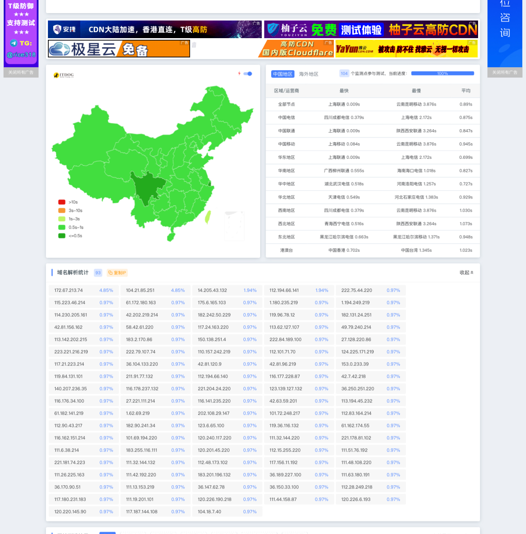The width and height of the screenshot is (526, 534).
Task: Open the 极星云 banner ad
Action: coord(119,49)
